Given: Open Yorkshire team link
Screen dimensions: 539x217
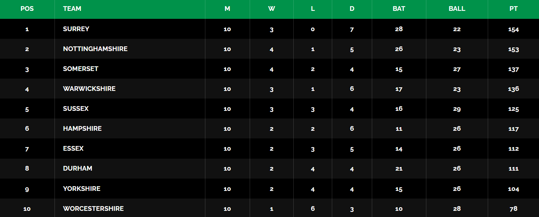Looking at the screenshot, I should tap(81, 189).
